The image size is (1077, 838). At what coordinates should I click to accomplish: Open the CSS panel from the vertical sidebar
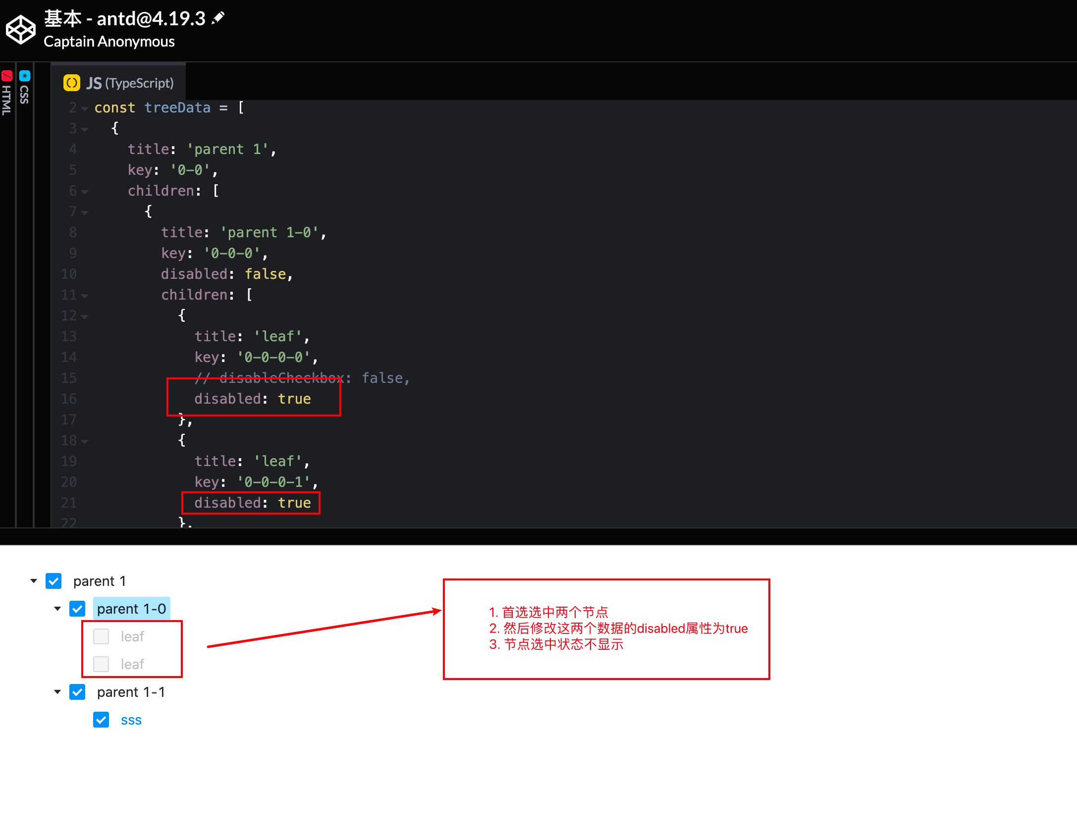coord(24,94)
